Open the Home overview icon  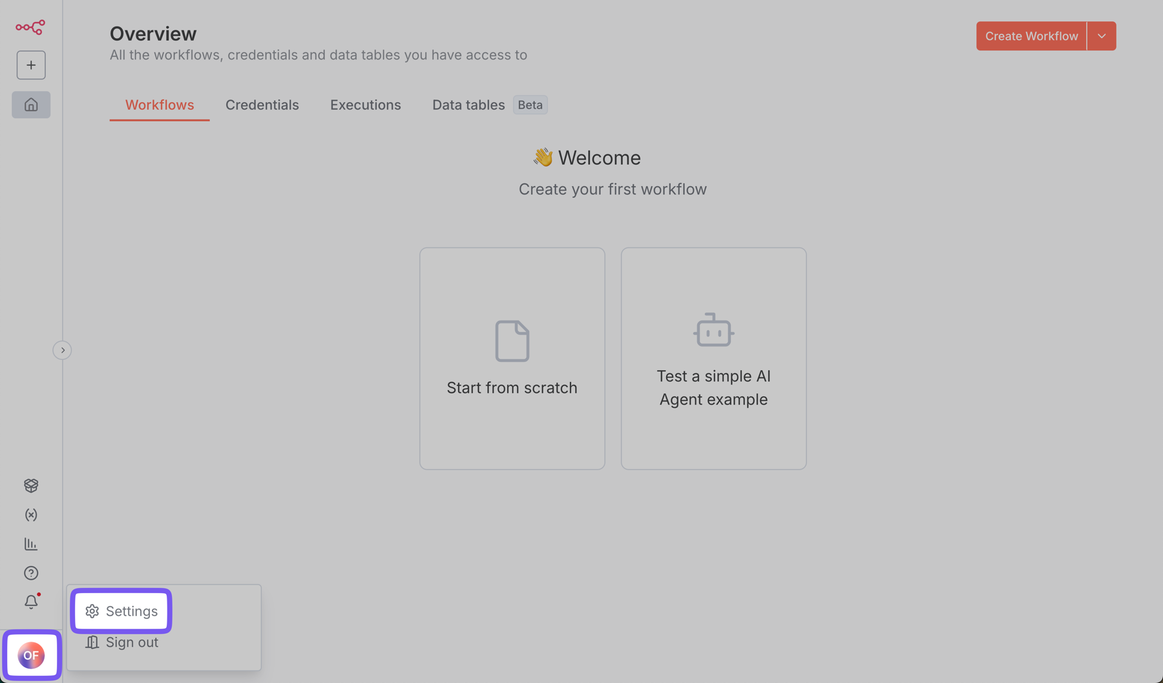(x=31, y=105)
